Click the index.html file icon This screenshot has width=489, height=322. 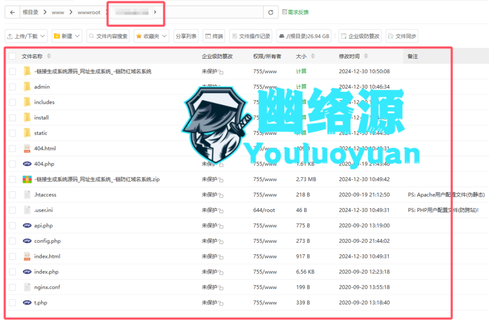click(x=27, y=256)
